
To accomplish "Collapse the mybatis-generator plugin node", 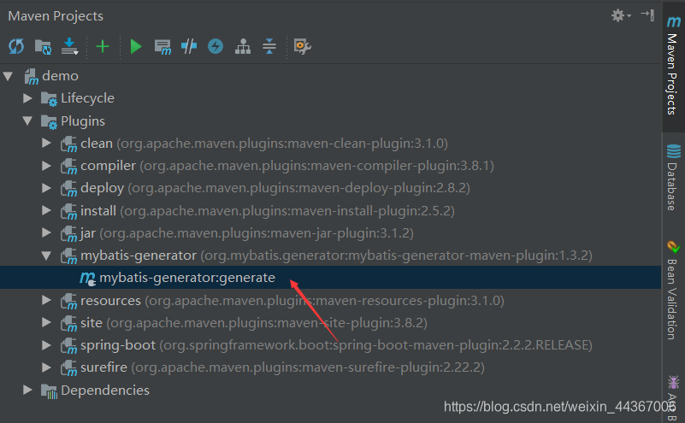I will click(x=46, y=256).
